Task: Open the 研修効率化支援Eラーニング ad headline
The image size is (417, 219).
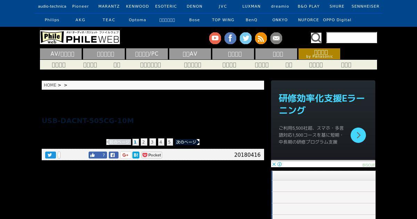Action: (x=322, y=104)
